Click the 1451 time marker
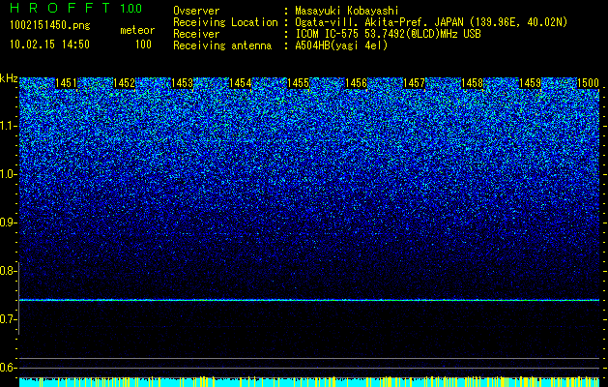The height and width of the screenshot is (387, 608). click(x=66, y=83)
